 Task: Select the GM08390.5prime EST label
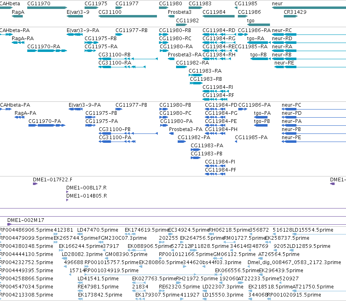(x=126, y=254)
